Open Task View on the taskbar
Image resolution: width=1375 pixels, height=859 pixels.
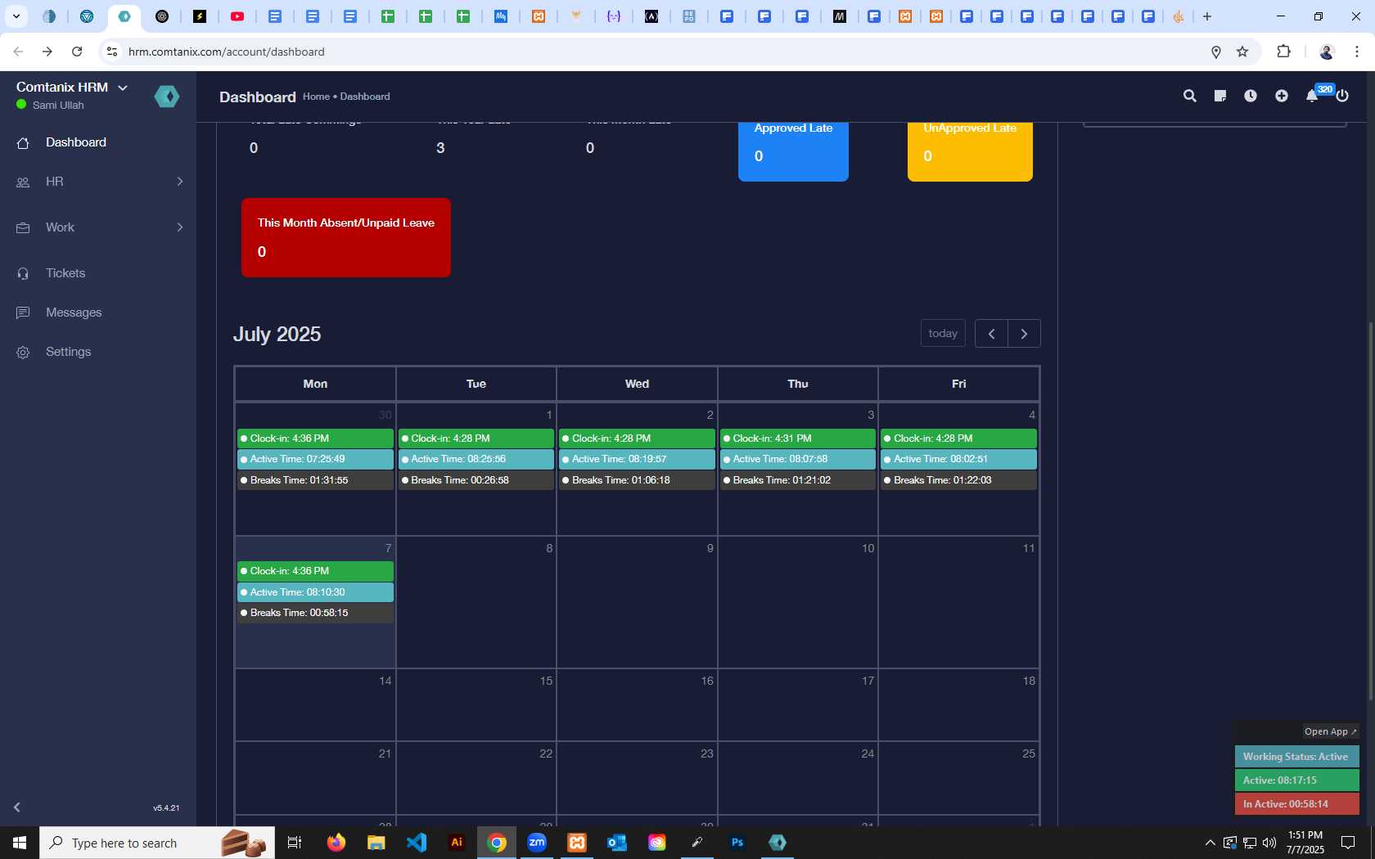click(x=295, y=843)
